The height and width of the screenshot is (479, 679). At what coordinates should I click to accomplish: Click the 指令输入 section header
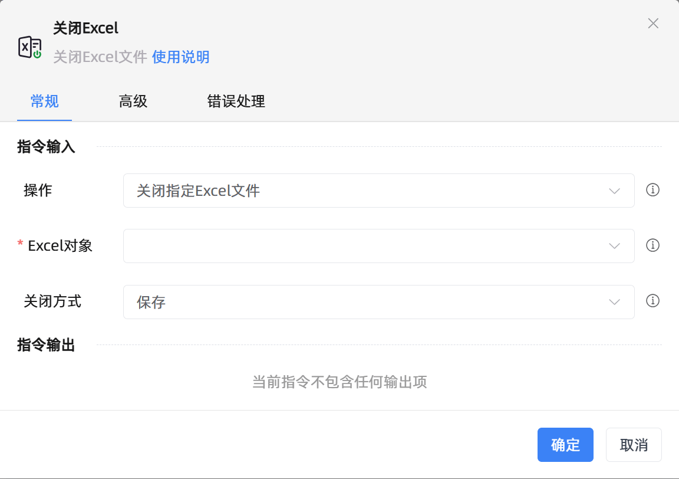(45, 147)
